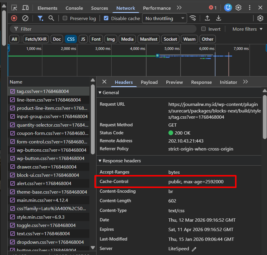This screenshot has width=267, height=255.
Task: Tick the Invert filter checkbox
Action: (204, 29)
